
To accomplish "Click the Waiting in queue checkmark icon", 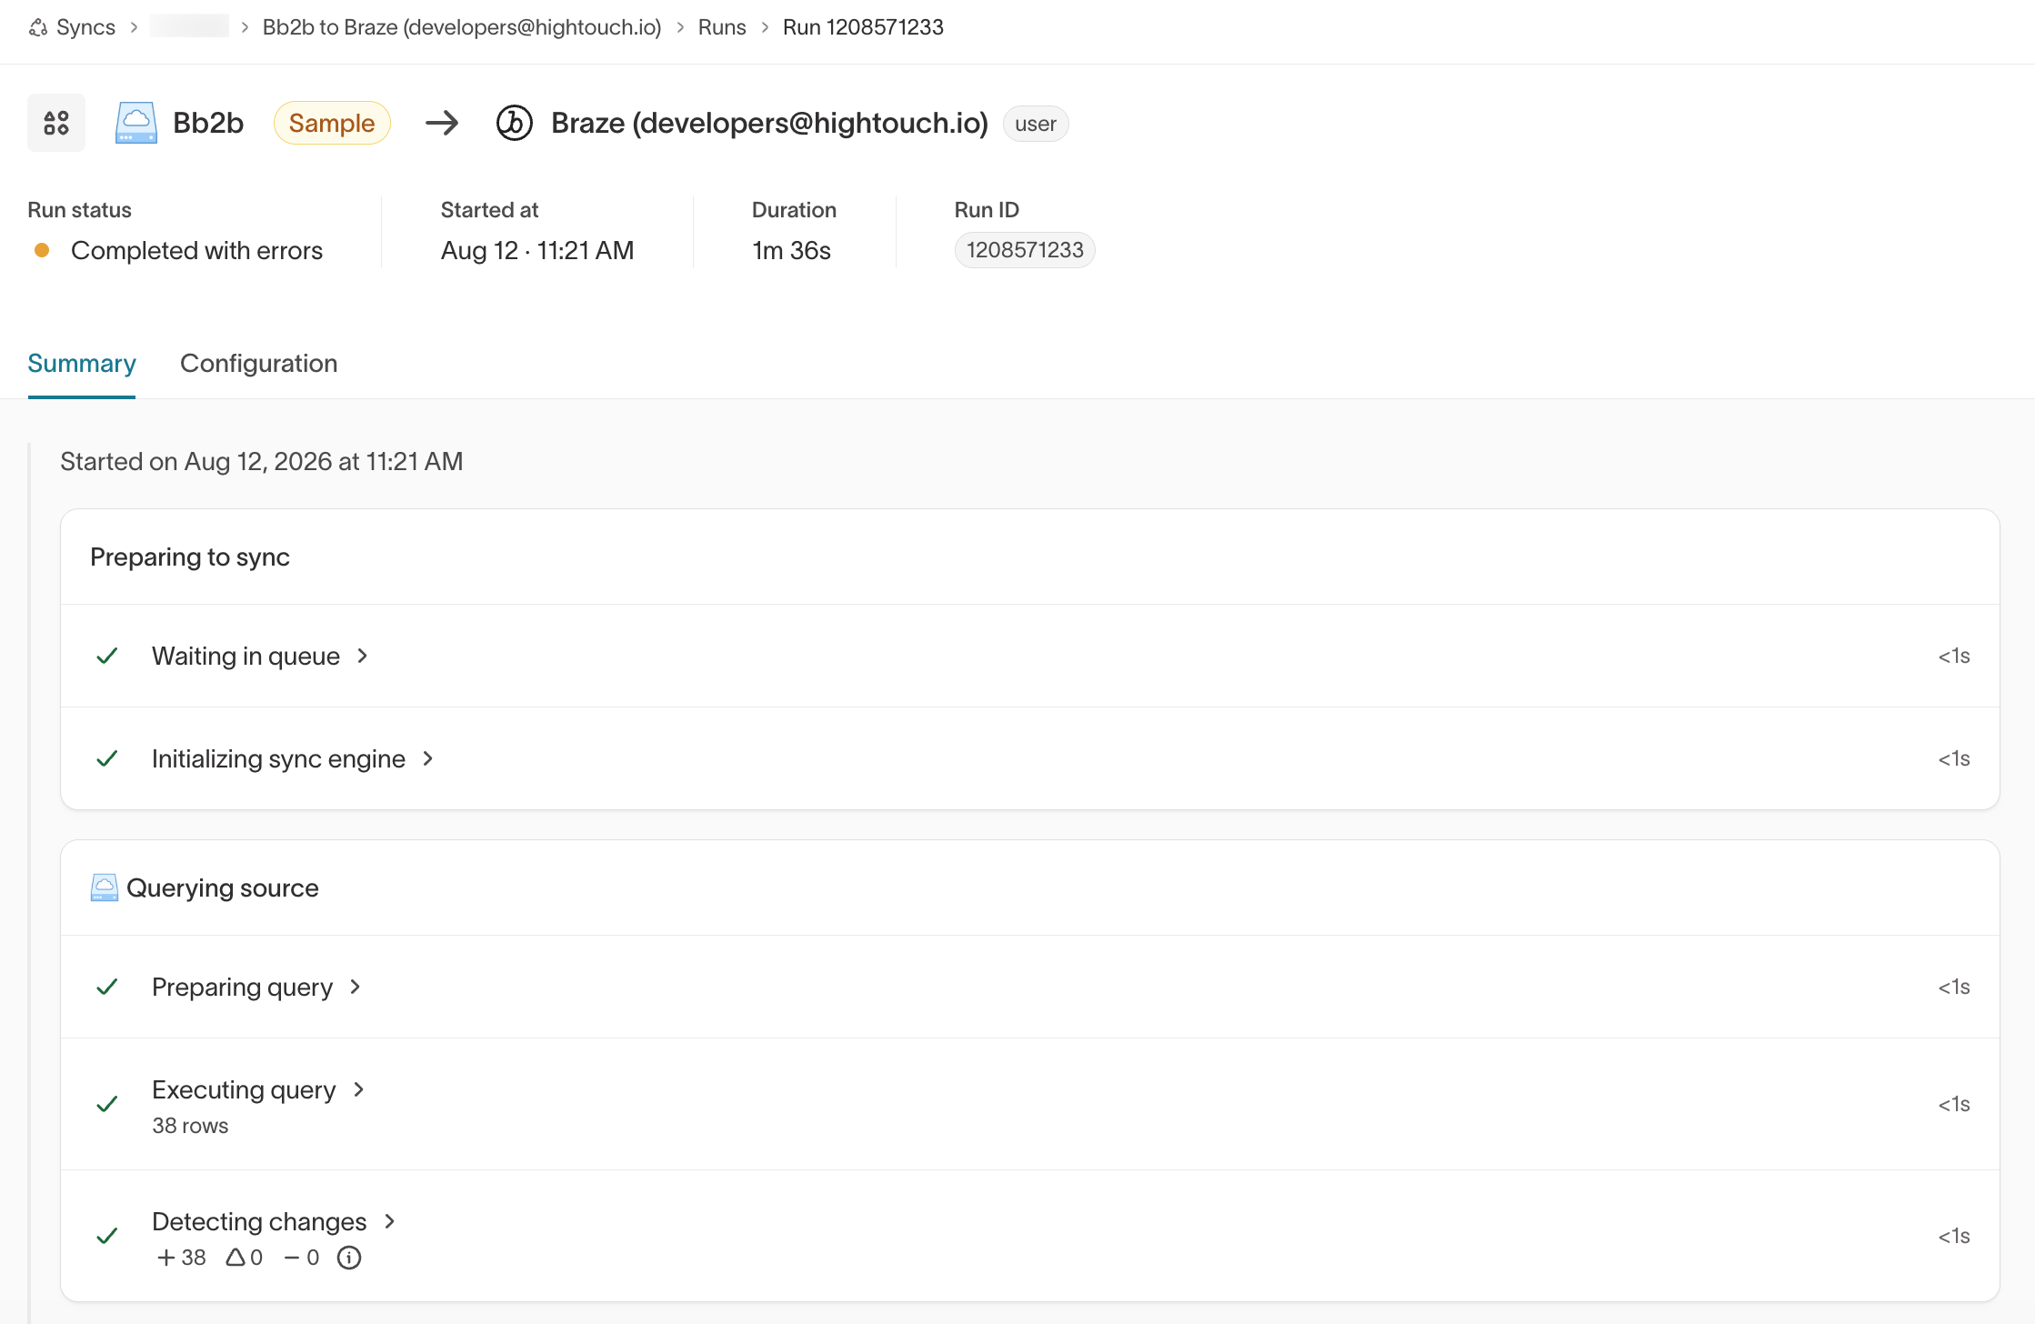I will pyautogui.click(x=107, y=656).
